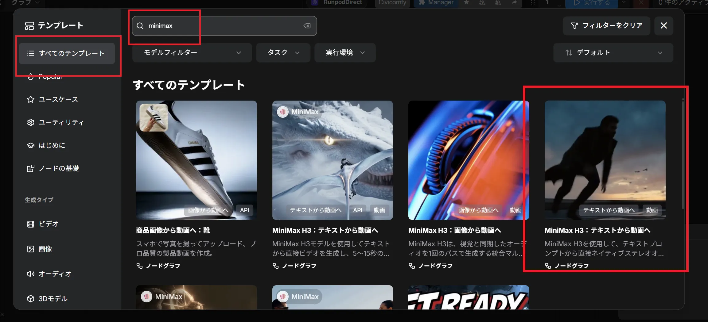The image size is (708, 322).
Task: Click the speaker icon beside オーディオ
Action: pos(31,274)
